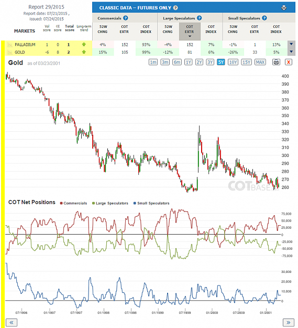Select the 2Y chart range
The image size is (298, 328).
pos(200,62)
